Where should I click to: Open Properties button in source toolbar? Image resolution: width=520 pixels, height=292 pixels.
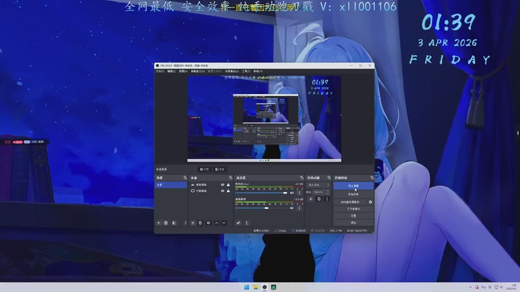pyautogui.click(x=204, y=169)
